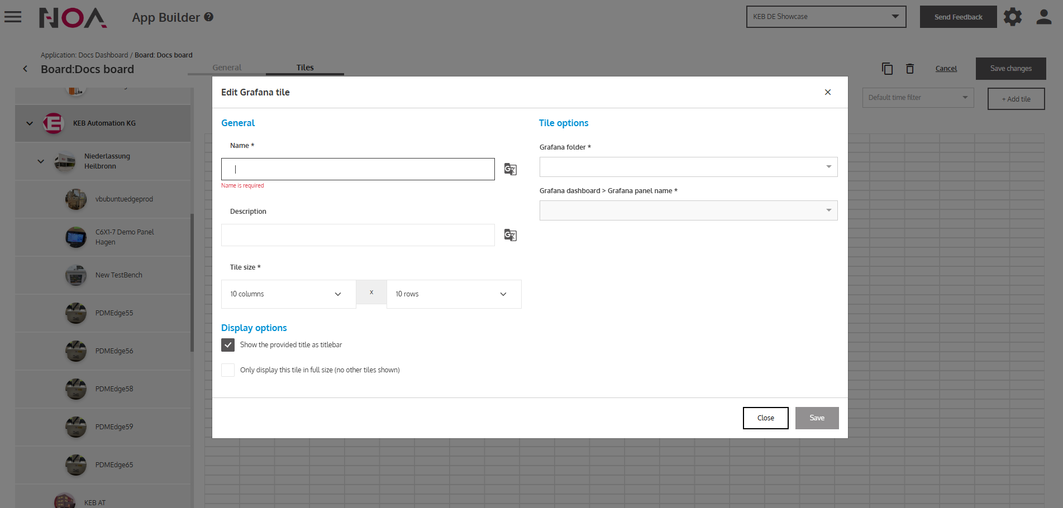Open the user account icon
1063x508 pixels.
tap(1043, 17)
